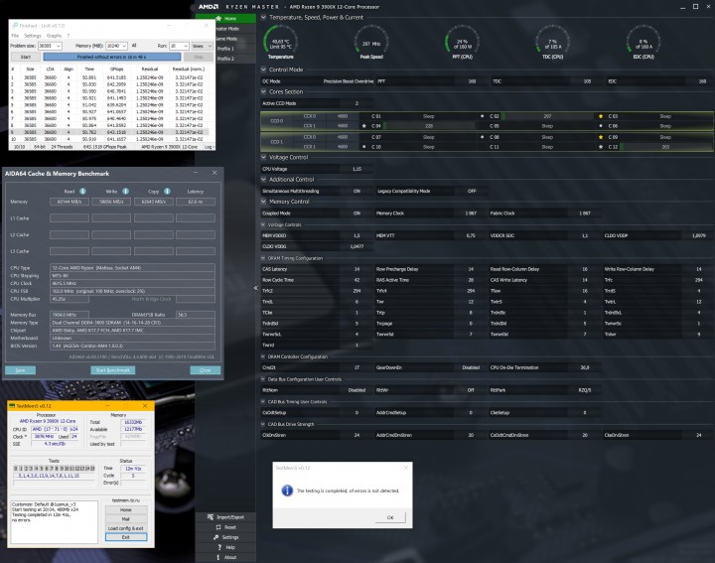Click the TestMem5 title bar application icon
The image size is (715, 563).
13,406
